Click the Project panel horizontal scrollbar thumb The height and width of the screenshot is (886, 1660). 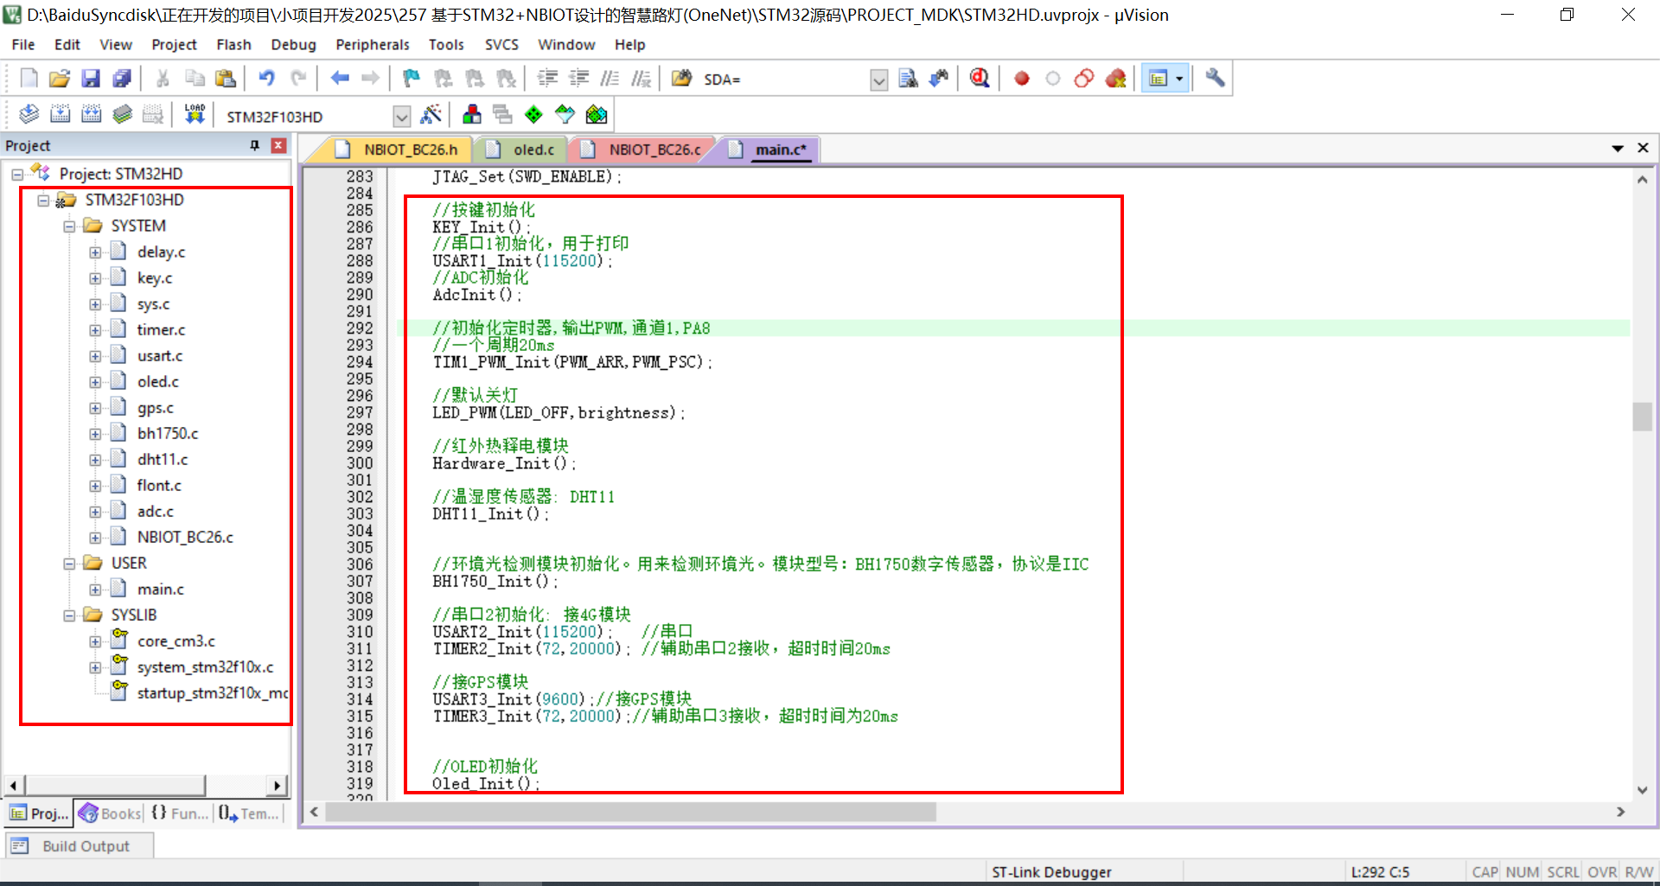115,785
